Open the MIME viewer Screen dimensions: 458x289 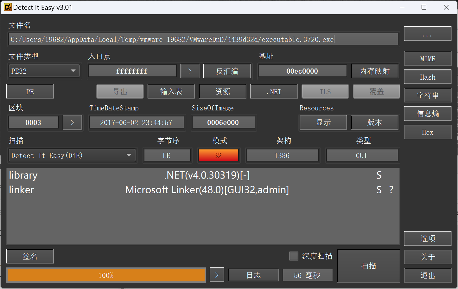pyautogui.click(x=428, y=59)
